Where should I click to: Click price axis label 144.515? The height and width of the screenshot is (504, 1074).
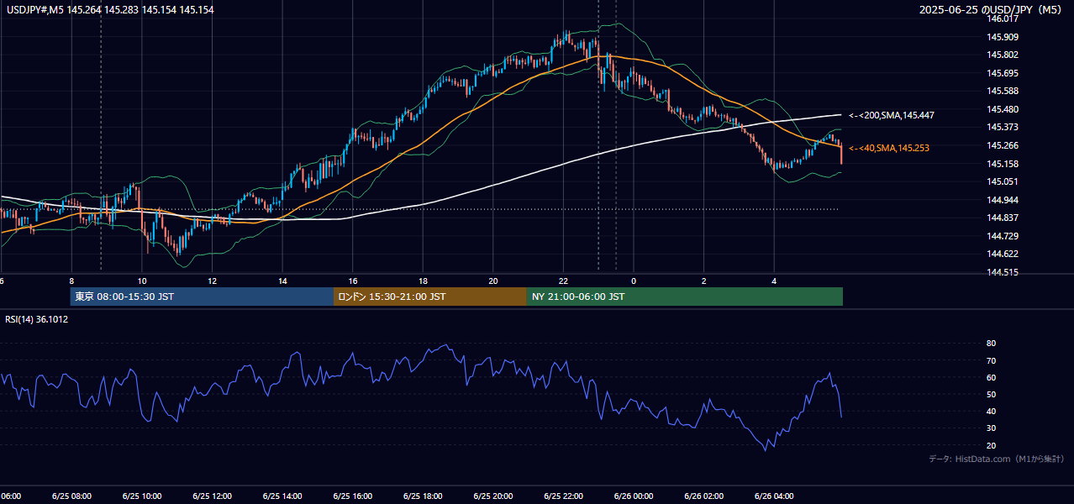click(x=1001, y=272)
